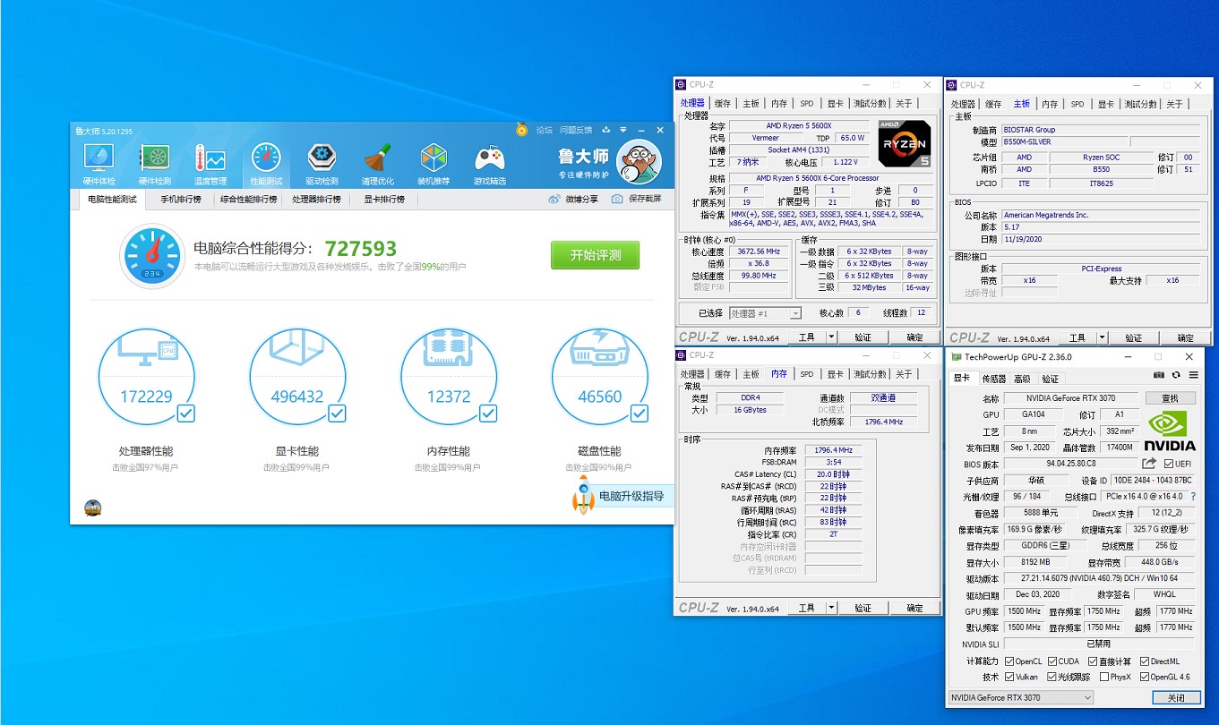The height and width of the screenshot is (725, 1219).
Task: Toggle the OpenCL checkbox
Action: pos(1009,661)
